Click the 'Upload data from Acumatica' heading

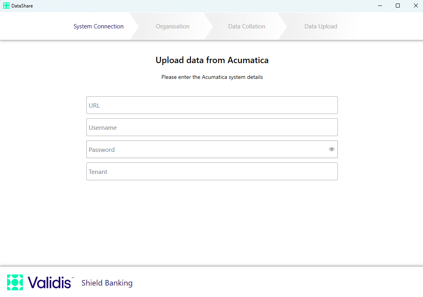(212, 60)
